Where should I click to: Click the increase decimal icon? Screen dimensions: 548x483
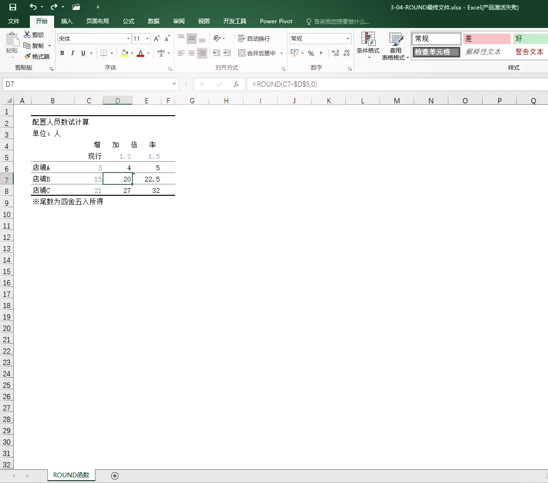pos(335,53)
